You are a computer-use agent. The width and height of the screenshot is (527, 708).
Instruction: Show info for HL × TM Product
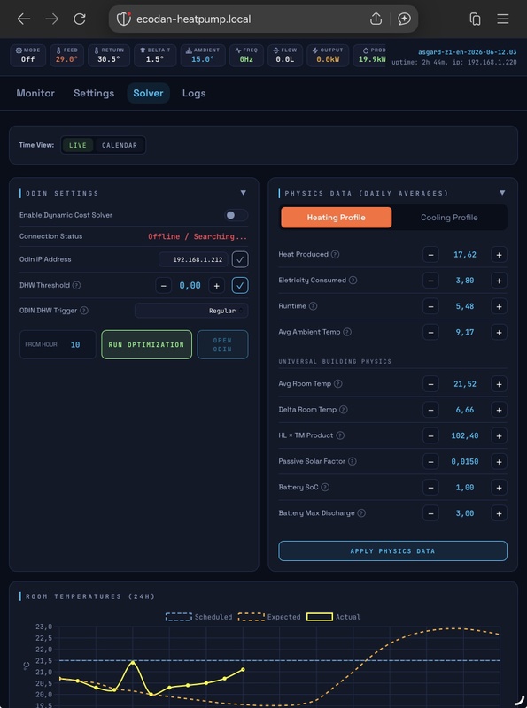point(340,435)
